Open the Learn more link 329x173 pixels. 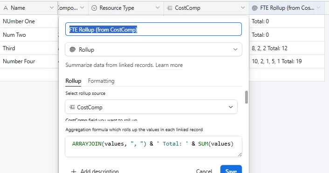coord(169,65)
